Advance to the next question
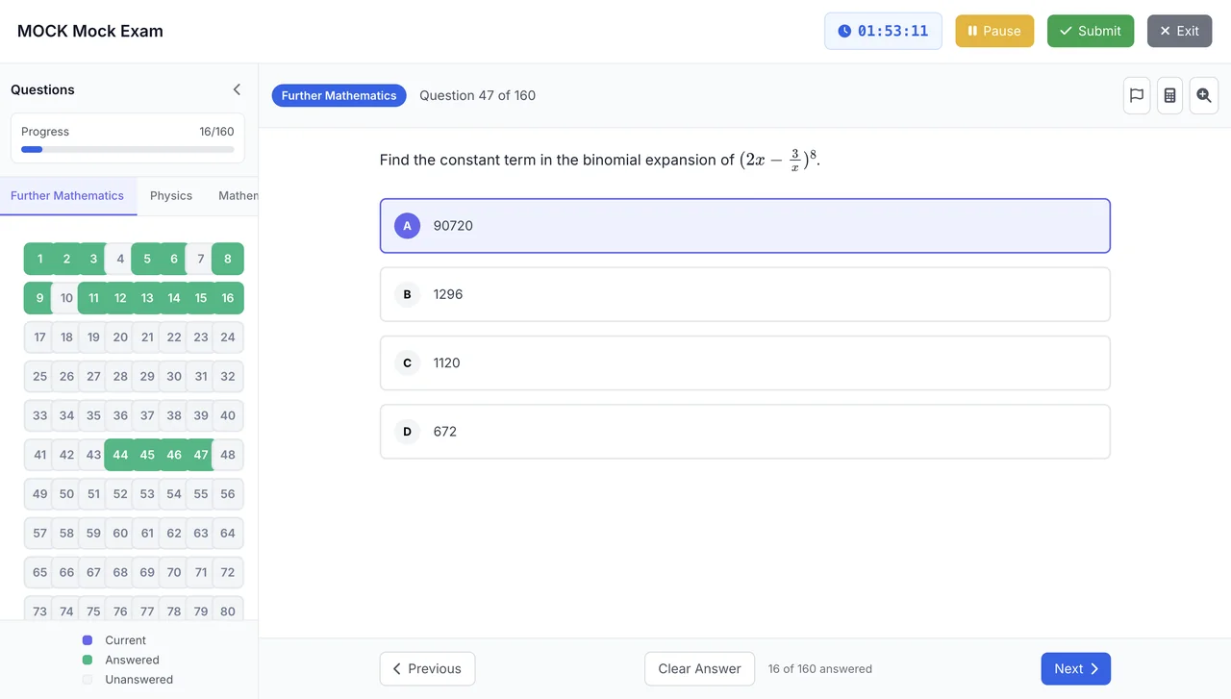Image resolution: width=1231 pixels, height=699 pixels. [x=1075, y=669]
